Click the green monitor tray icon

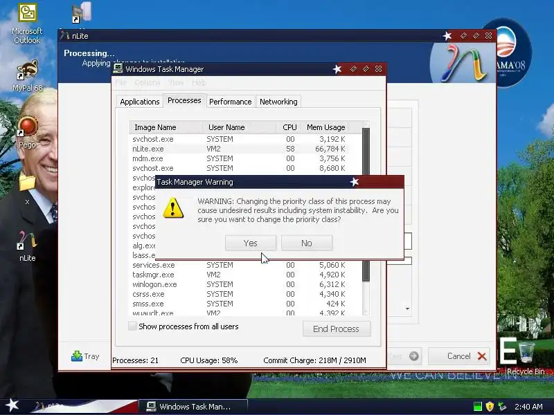point(477,407)
